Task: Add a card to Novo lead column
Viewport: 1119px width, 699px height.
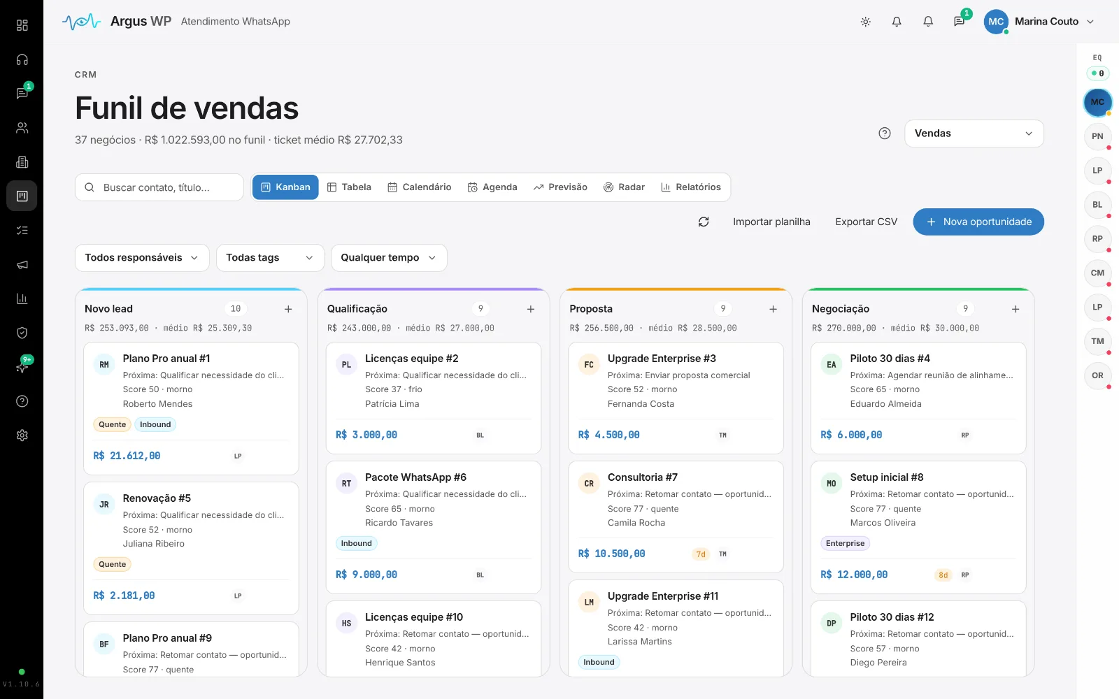Action: (x=288, y=309)
